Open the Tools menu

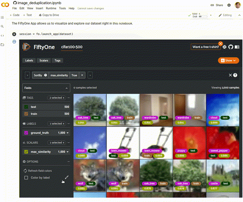click(62, 8)
